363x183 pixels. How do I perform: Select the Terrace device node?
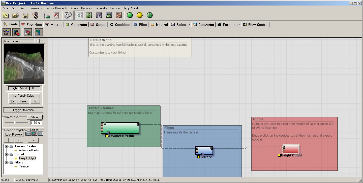pyautogui.click(x=204, y=151)
